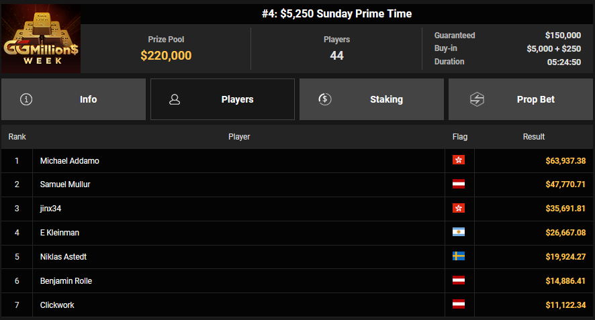This screenshot has height=320, width=595.
Task: Click Michael Addamo's Hong Kong flag
Action: coord(459,160)
